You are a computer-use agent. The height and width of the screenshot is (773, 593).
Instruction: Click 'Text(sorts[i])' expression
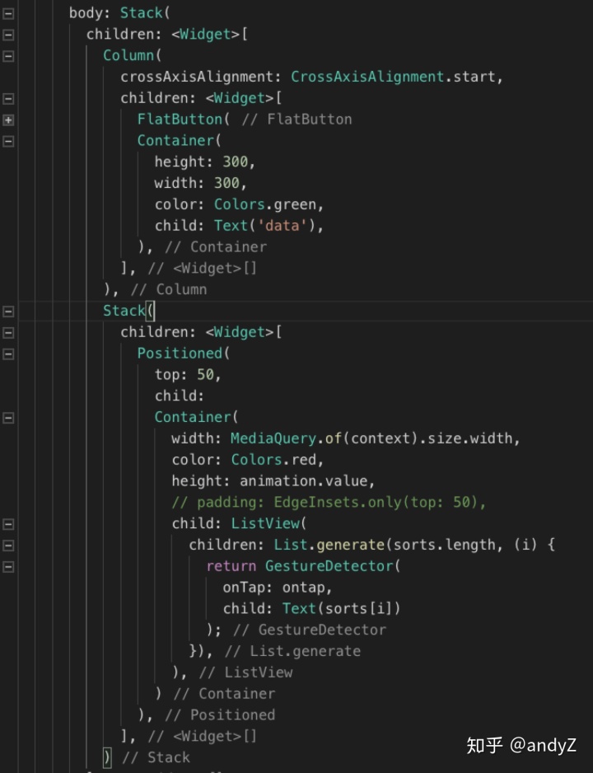point(341,609)
